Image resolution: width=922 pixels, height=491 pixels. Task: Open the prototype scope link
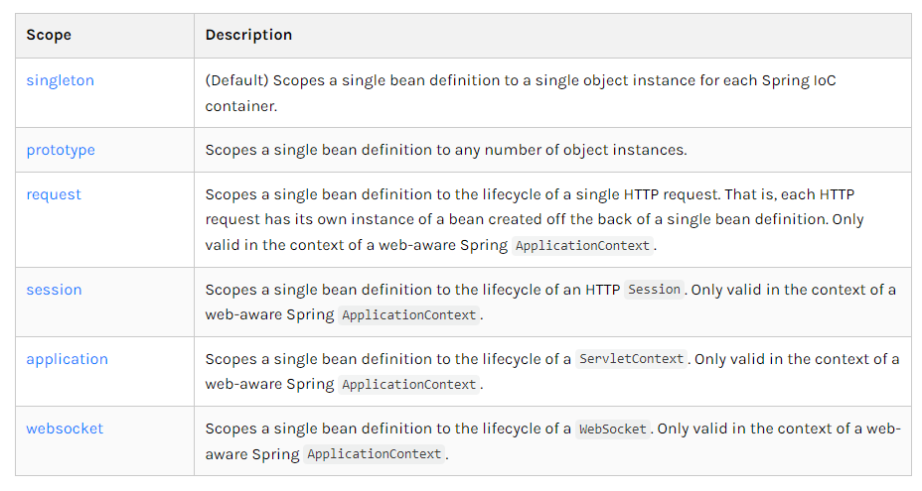click(61, 150)
